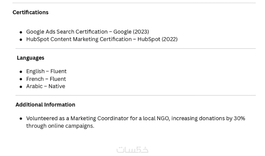The image size is (265, 156).
Task: Click the year (2022) after HubSpot
Action: click(170, 39)
